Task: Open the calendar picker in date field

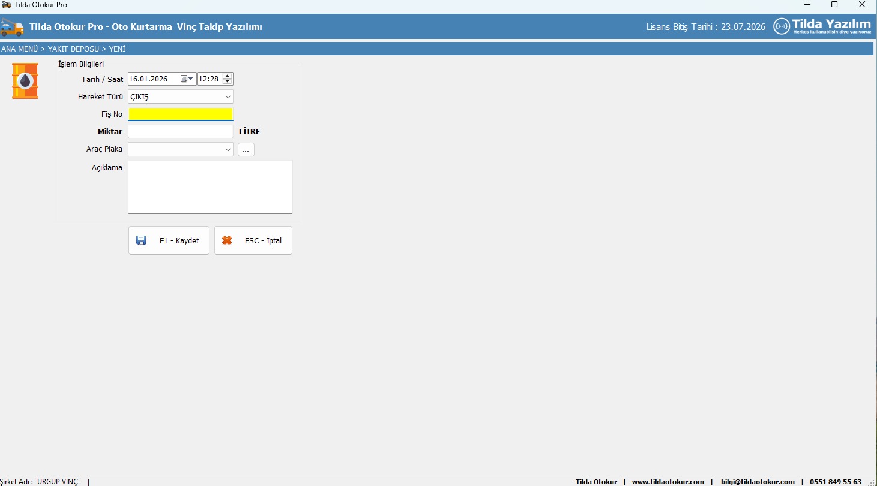Action: pyautogui.click(x=187, y=79)
